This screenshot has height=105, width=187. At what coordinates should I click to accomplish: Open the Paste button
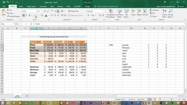point(3,13)
